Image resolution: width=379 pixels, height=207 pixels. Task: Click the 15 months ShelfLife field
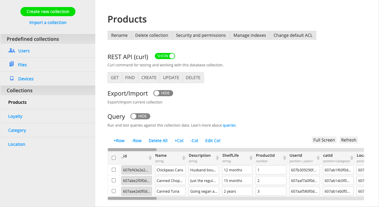pyautogui.click(x=238, y=181)
